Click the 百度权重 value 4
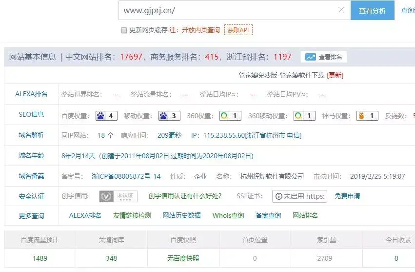This screenshot has width=415, height=272. (x=111, y=116)
